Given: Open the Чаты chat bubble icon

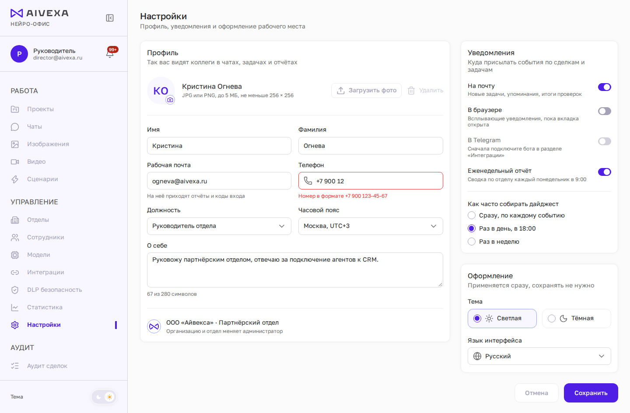Looking at the screenshot, I should (15, 126).
